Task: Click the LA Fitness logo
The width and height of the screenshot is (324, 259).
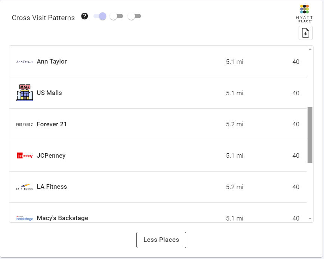Action: click(25, 187)
